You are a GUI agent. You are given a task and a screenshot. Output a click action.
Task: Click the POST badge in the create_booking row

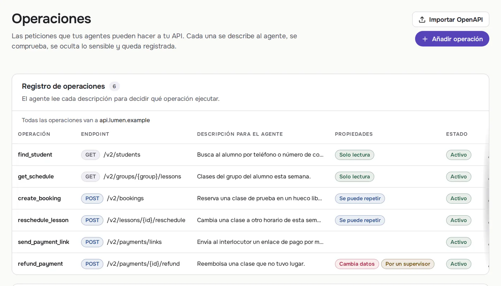[x=92, y=198]
